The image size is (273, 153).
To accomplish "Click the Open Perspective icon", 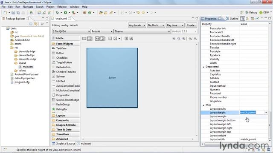I will tap(242, 12).
